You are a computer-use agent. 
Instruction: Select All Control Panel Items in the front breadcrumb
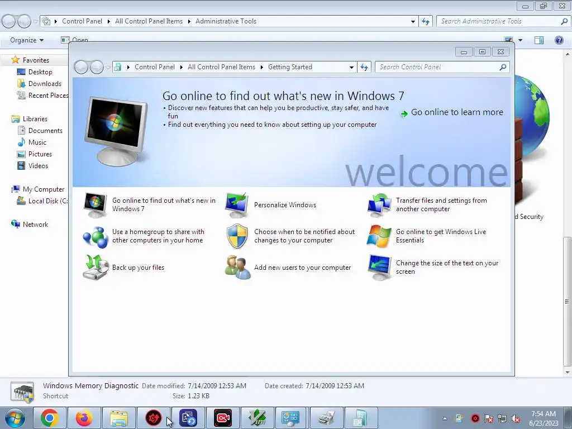click(x=221, y=67)
